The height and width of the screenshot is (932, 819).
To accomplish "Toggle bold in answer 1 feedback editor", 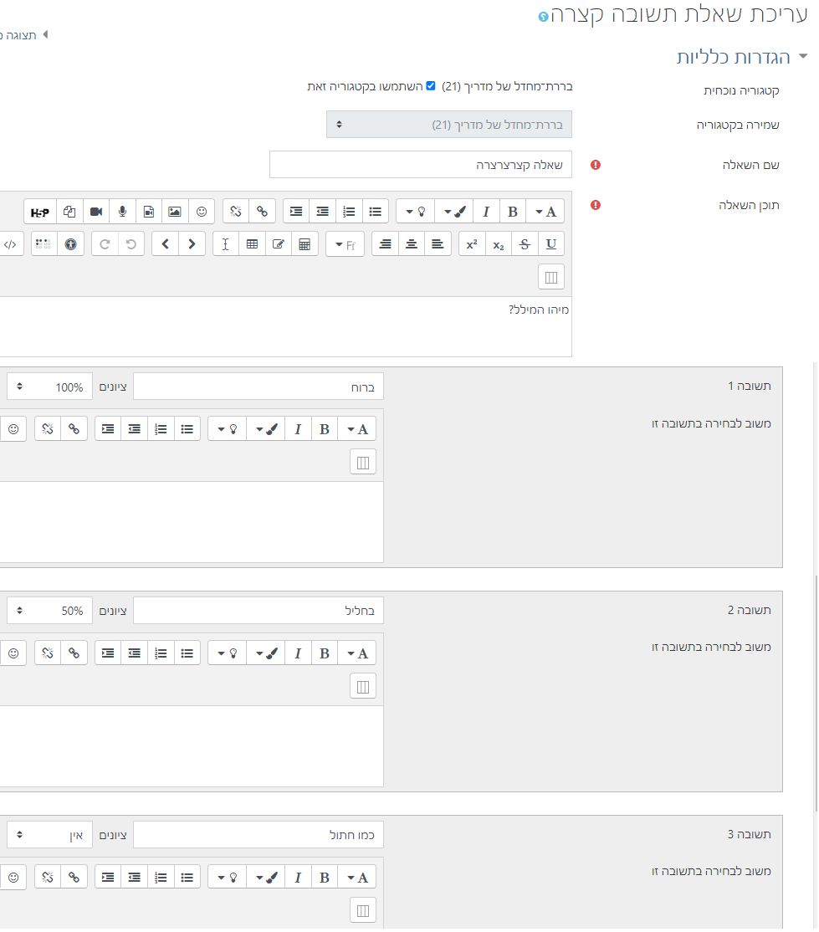I will pyautogui.click(x=325, y=429).
